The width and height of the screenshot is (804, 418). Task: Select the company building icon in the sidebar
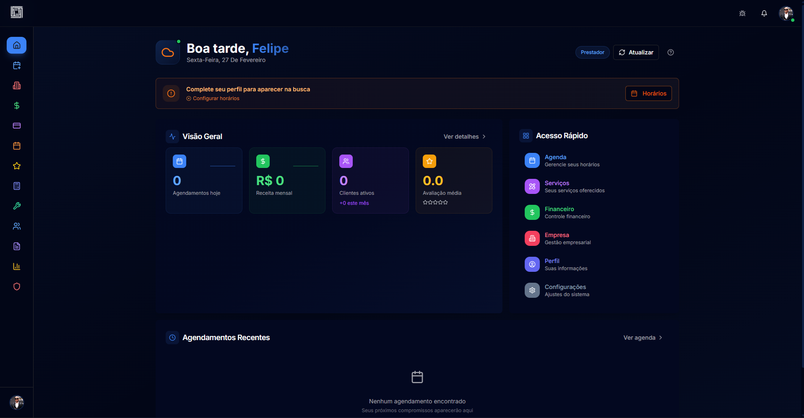(x=16, y=85)
